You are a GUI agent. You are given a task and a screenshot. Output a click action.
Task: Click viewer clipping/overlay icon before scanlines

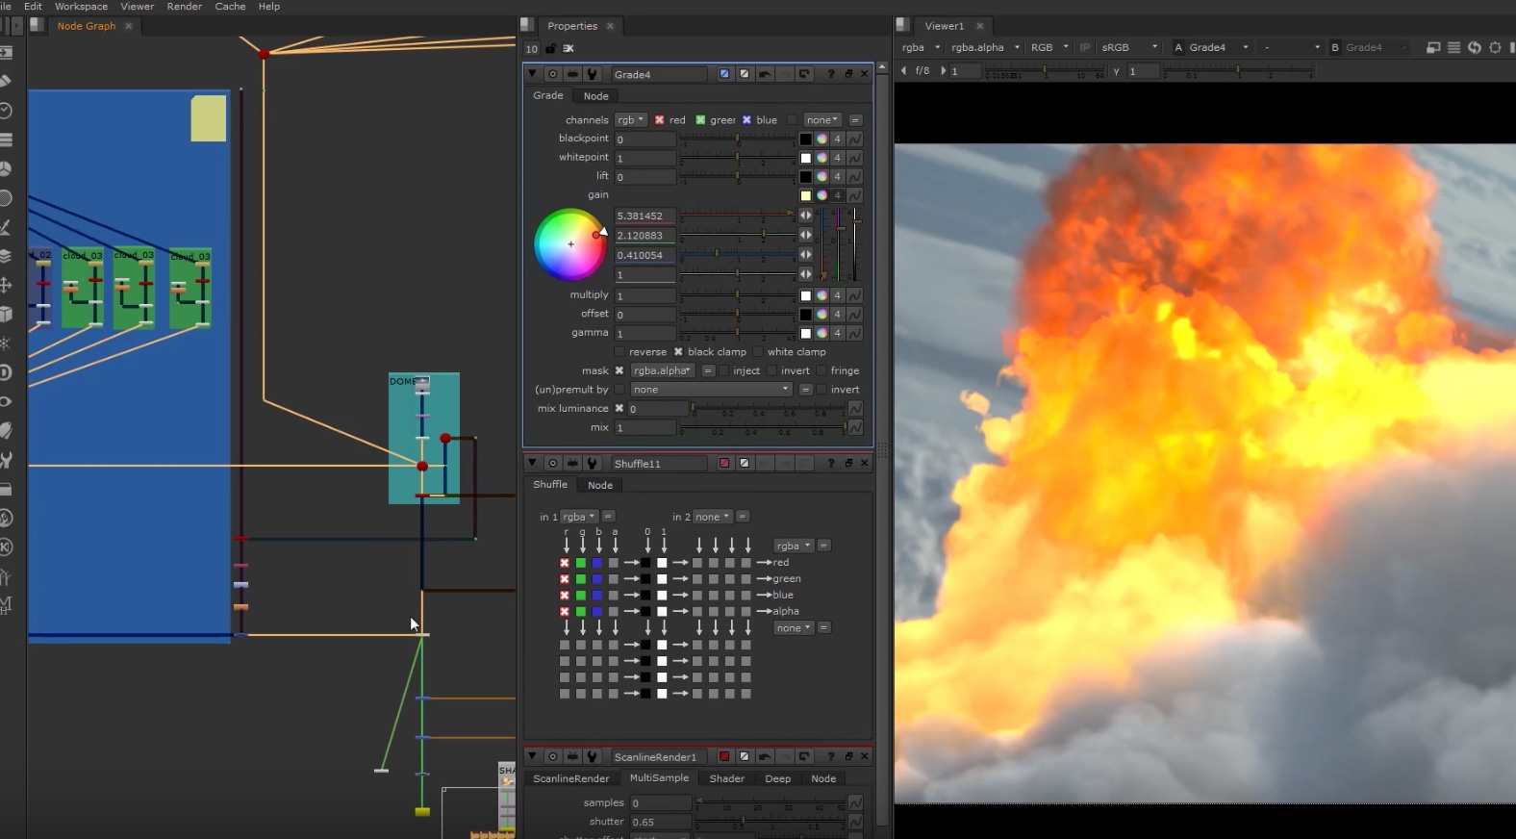coord(1433,47)
